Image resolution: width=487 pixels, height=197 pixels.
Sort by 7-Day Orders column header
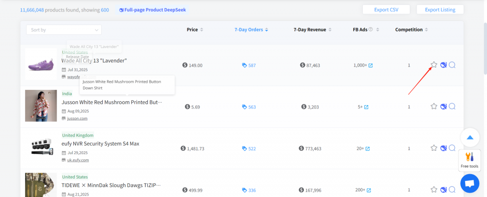pos(251,30)
